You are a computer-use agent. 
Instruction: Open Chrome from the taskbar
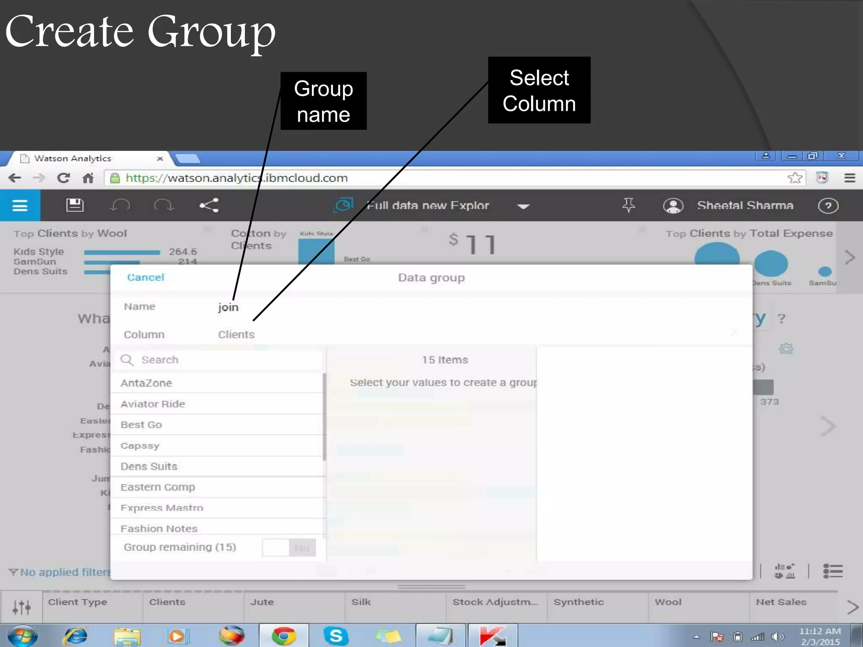[284, 636]
